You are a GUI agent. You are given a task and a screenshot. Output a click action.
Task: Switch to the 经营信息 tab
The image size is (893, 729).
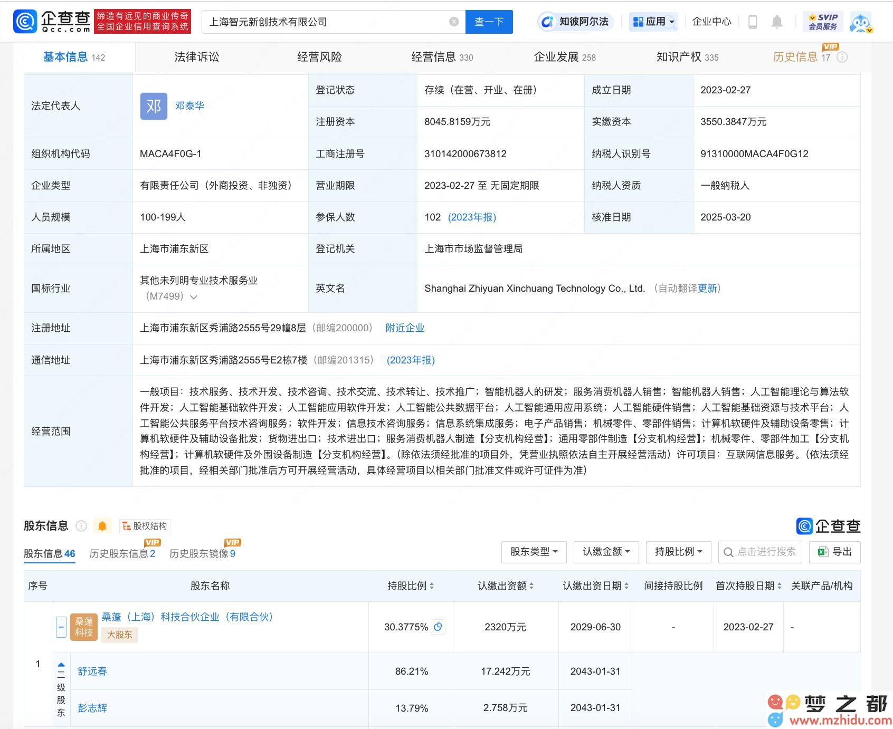point(442,57)
